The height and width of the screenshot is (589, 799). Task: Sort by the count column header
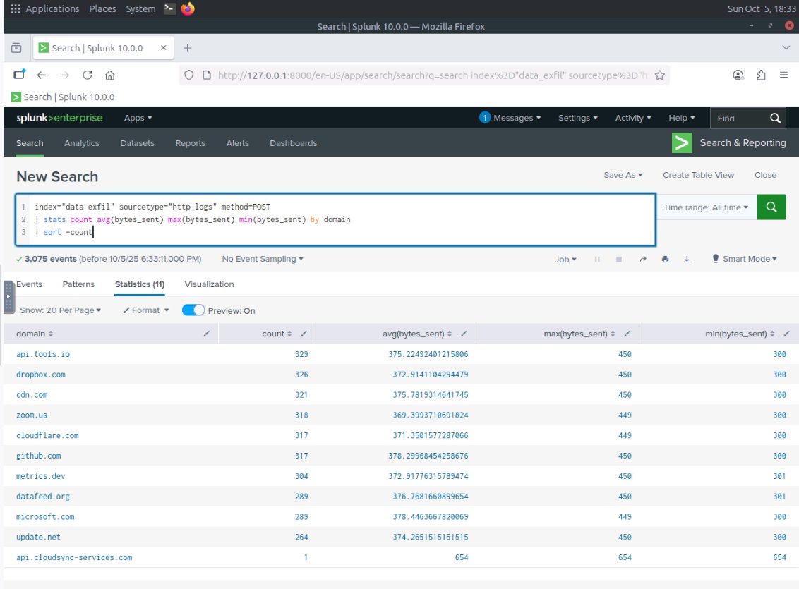coord(277,334)
